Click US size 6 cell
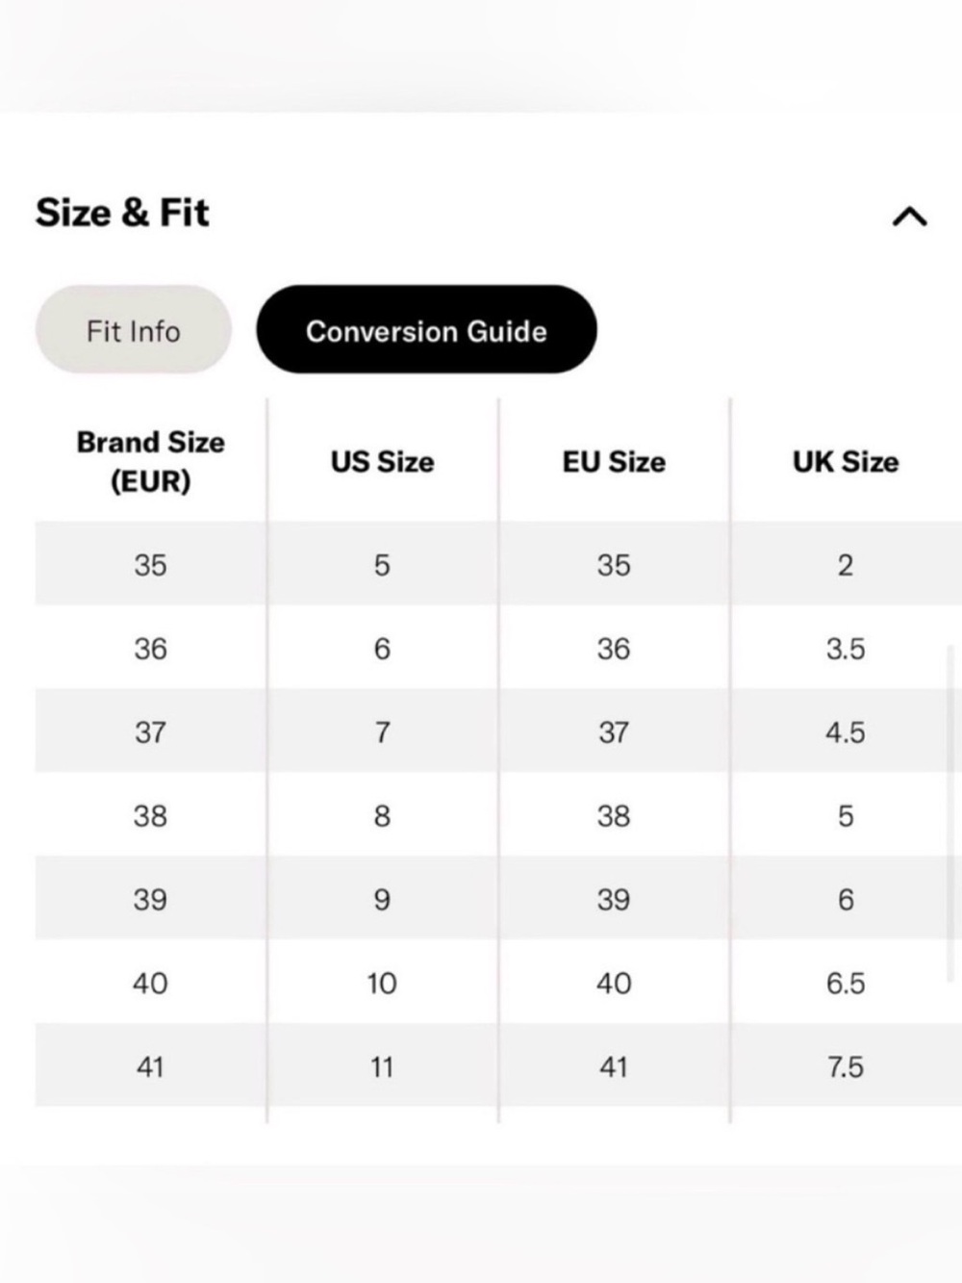The image size is (962, 1283). [383, 648]
